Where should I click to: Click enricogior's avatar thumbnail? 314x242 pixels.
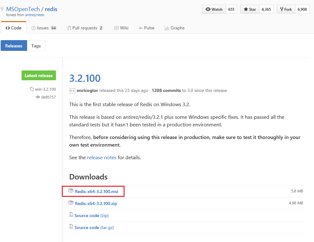tap(72, 91)
